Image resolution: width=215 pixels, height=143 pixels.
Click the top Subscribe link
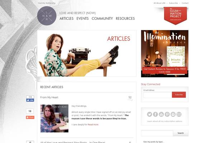(173, 3)
